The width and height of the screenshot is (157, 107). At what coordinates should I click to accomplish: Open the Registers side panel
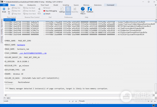(x=2, y=32)
